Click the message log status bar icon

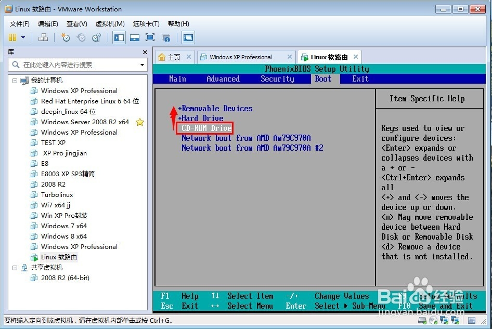tap(472, 320)
